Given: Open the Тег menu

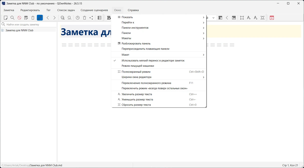Looking at the screenshot, I should tap(48, 10).
